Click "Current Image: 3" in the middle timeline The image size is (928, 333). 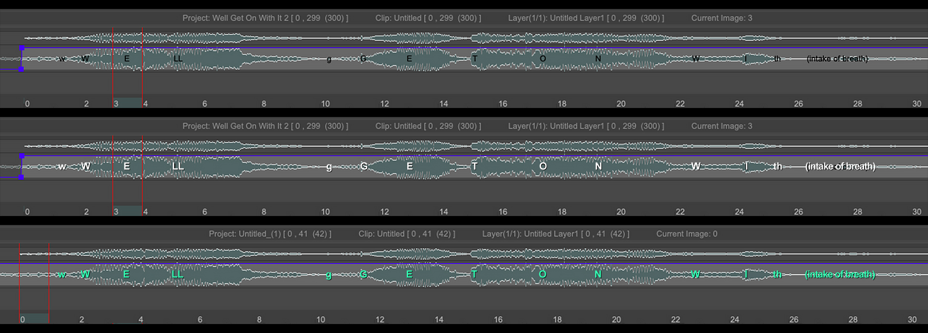[x=722, y=126]
